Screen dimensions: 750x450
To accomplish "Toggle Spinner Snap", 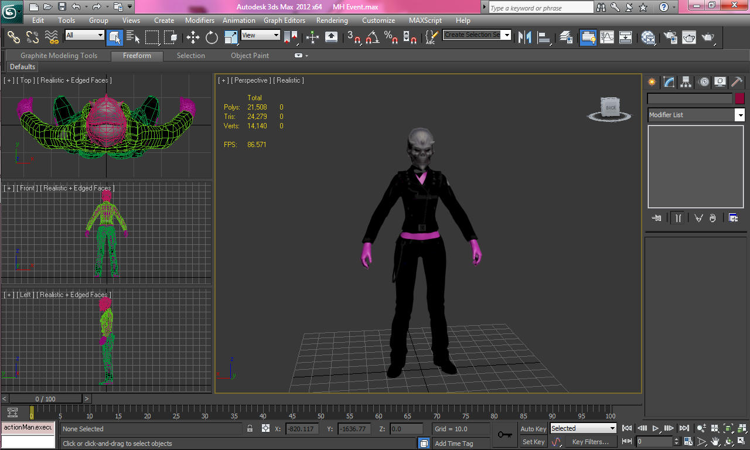I will [x=410, y=37].
